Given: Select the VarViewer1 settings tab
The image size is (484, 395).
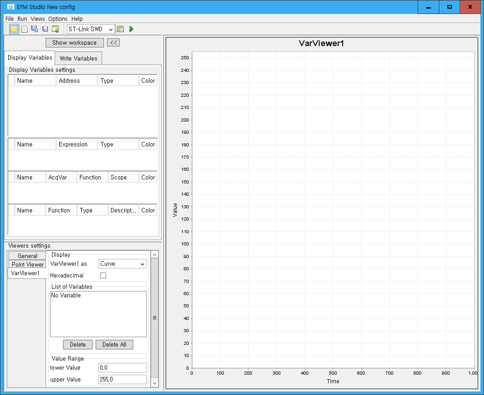Looking at the screenshot, I should [27, 273].
